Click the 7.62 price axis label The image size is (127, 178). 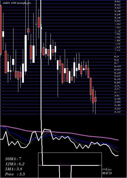tap(117, 34)
